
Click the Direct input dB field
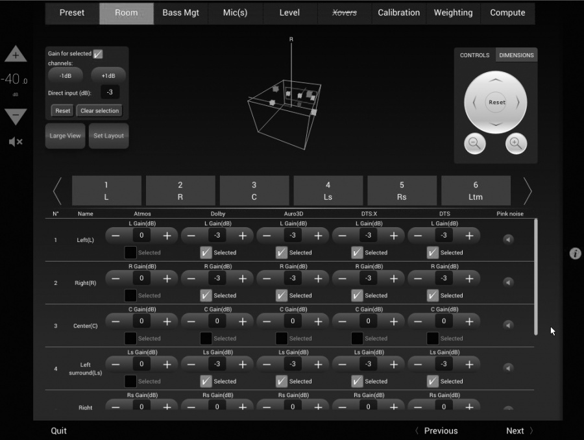coord(110,92)
